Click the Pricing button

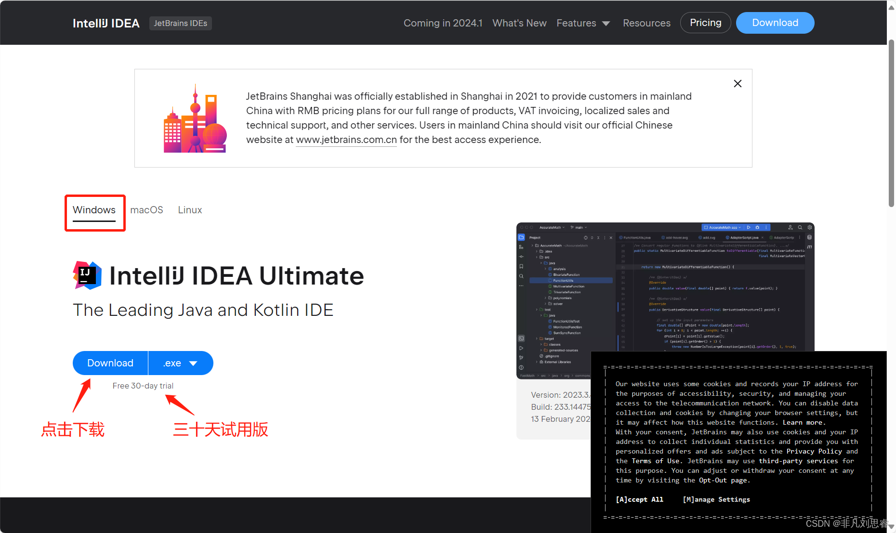705,23
